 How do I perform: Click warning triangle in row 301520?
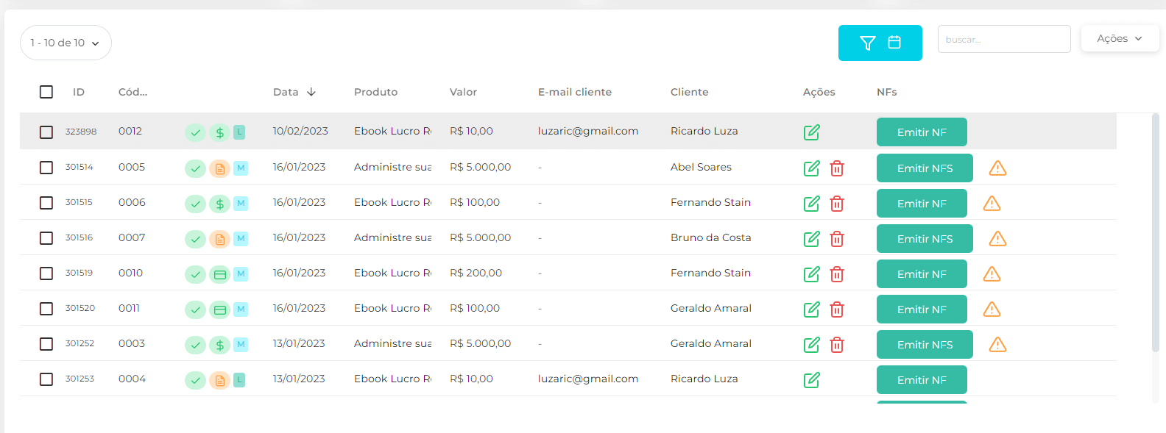point(992,309)
